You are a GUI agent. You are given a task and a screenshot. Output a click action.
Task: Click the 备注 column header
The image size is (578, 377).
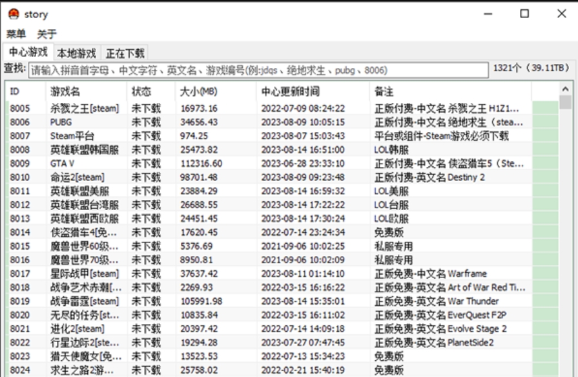coord(384,92)
